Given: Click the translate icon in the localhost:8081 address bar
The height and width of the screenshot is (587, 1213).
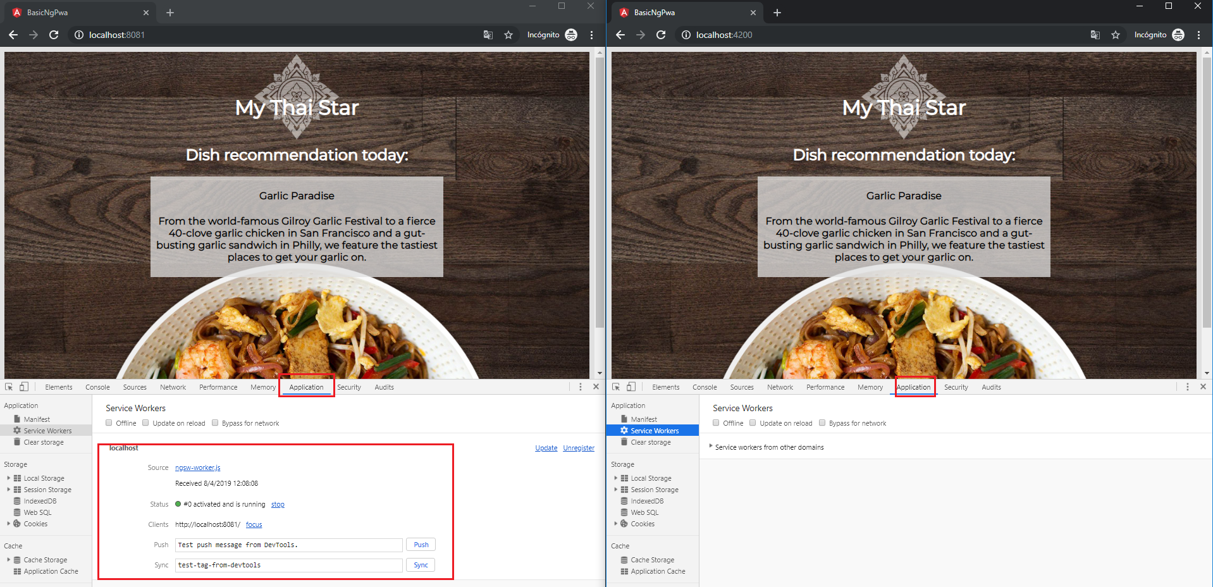Looking at the screenshot, I should coord(488,35).
